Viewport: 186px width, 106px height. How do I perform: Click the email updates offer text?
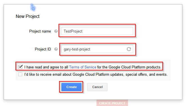[96, 74]
